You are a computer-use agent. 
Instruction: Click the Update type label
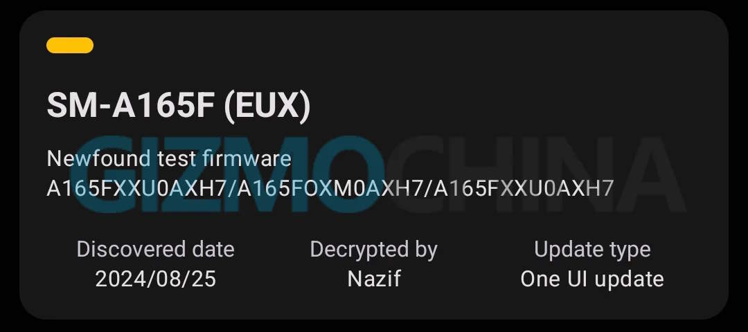[592, 250]
